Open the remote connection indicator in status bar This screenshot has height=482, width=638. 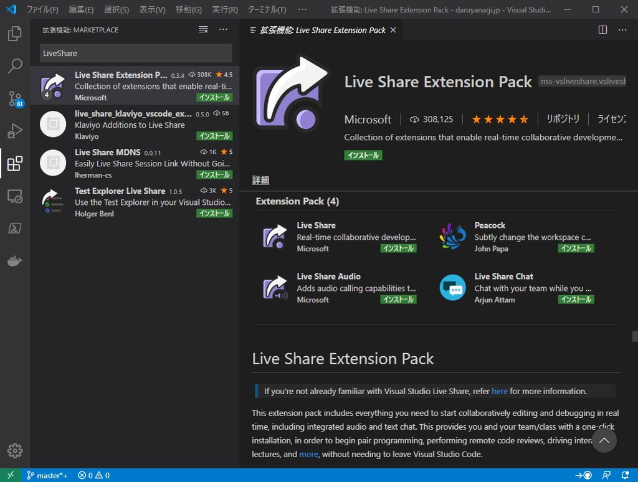tap(10, 475)
